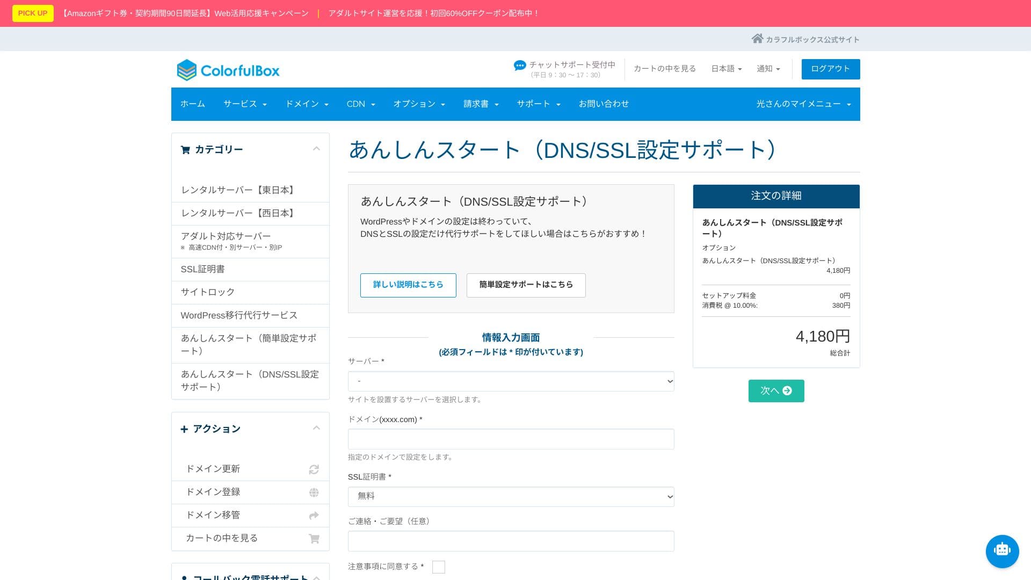Click the domain transfer arrow icon
Image resolution: width=1031 pixels, height=580 pixels.
point(314,516)
